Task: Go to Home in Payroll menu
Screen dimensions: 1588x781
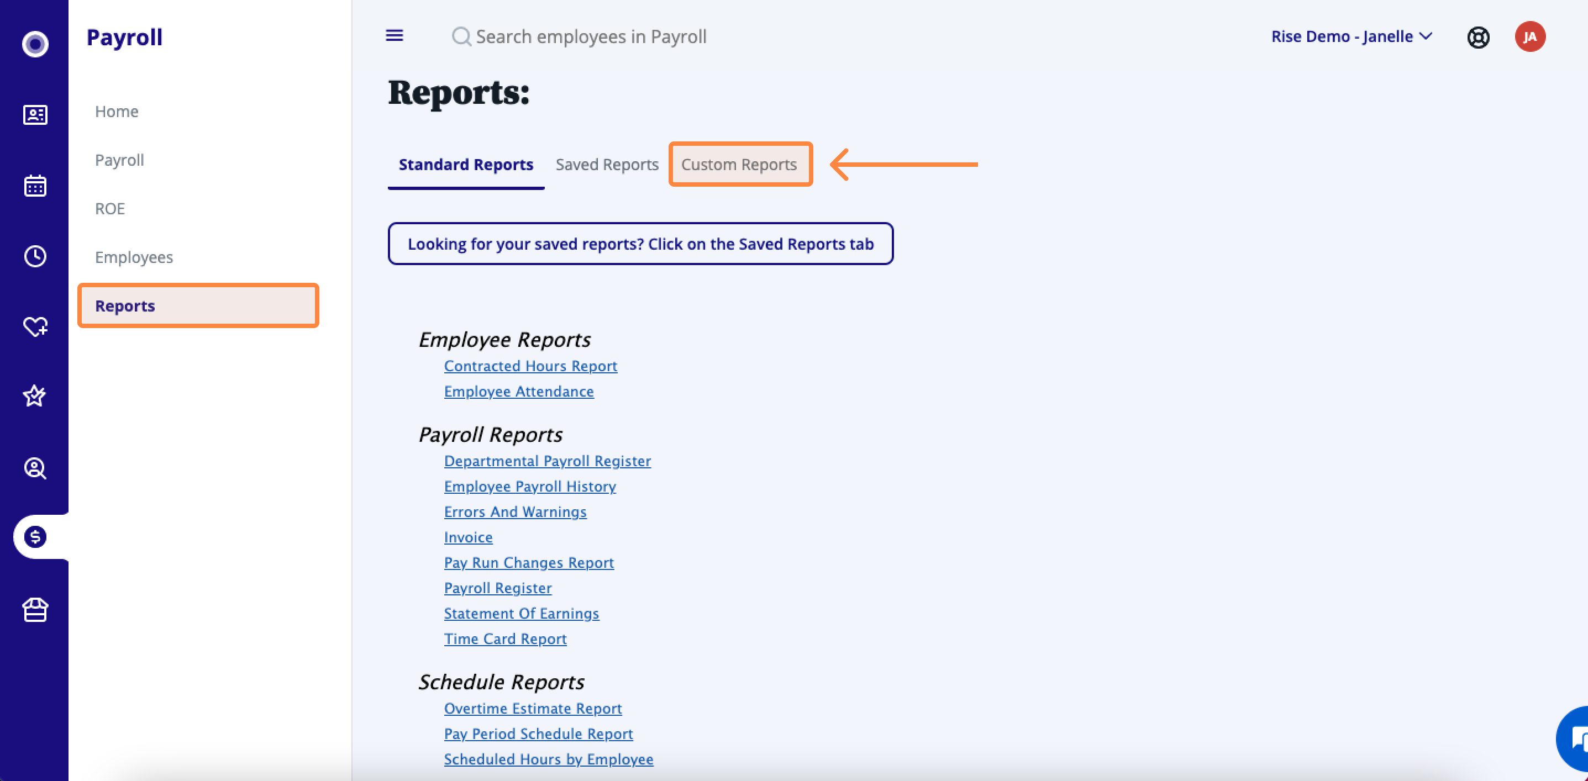Action: tap(117, 112)
